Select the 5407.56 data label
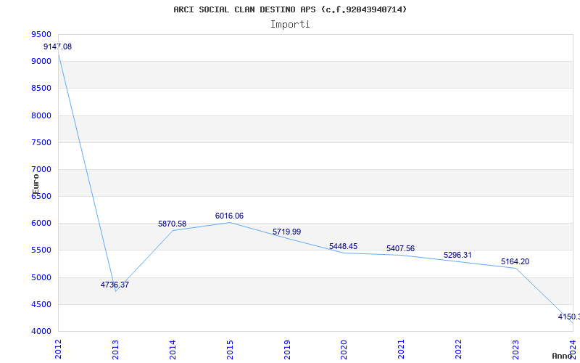This screenshot has height=363, width=580. coord(401,248)
